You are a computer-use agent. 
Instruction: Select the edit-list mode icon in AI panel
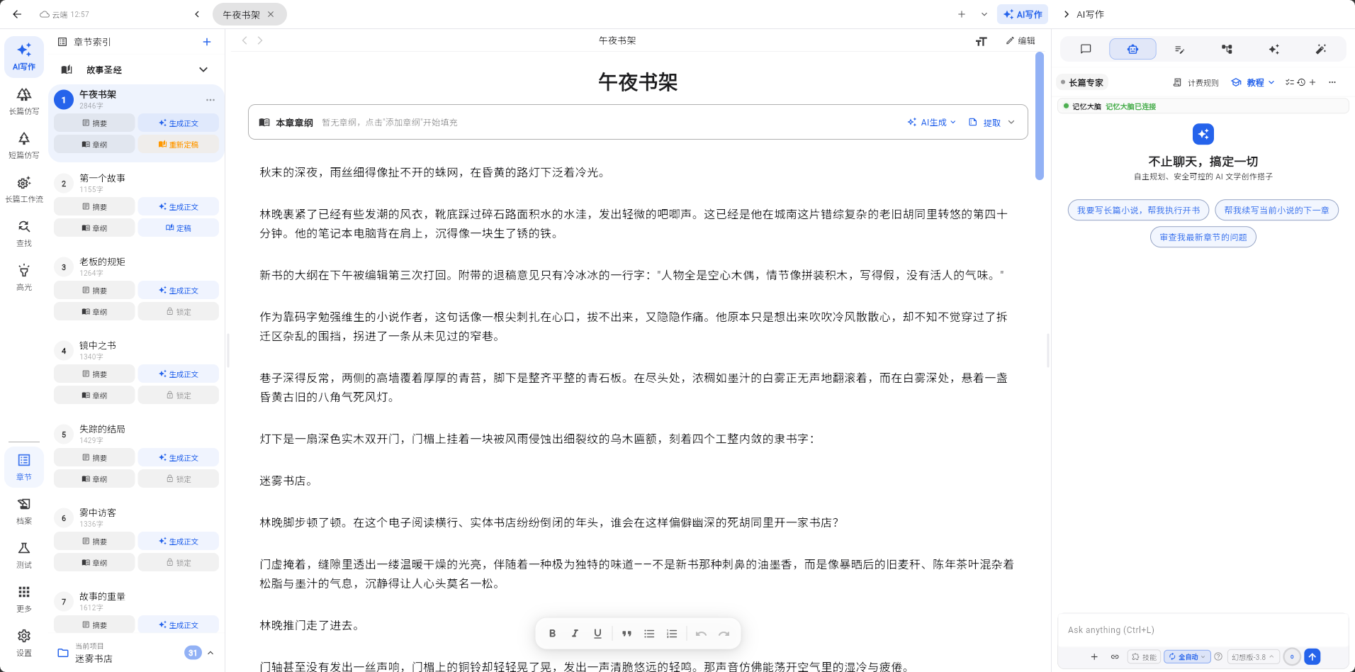coord(1179,49)
